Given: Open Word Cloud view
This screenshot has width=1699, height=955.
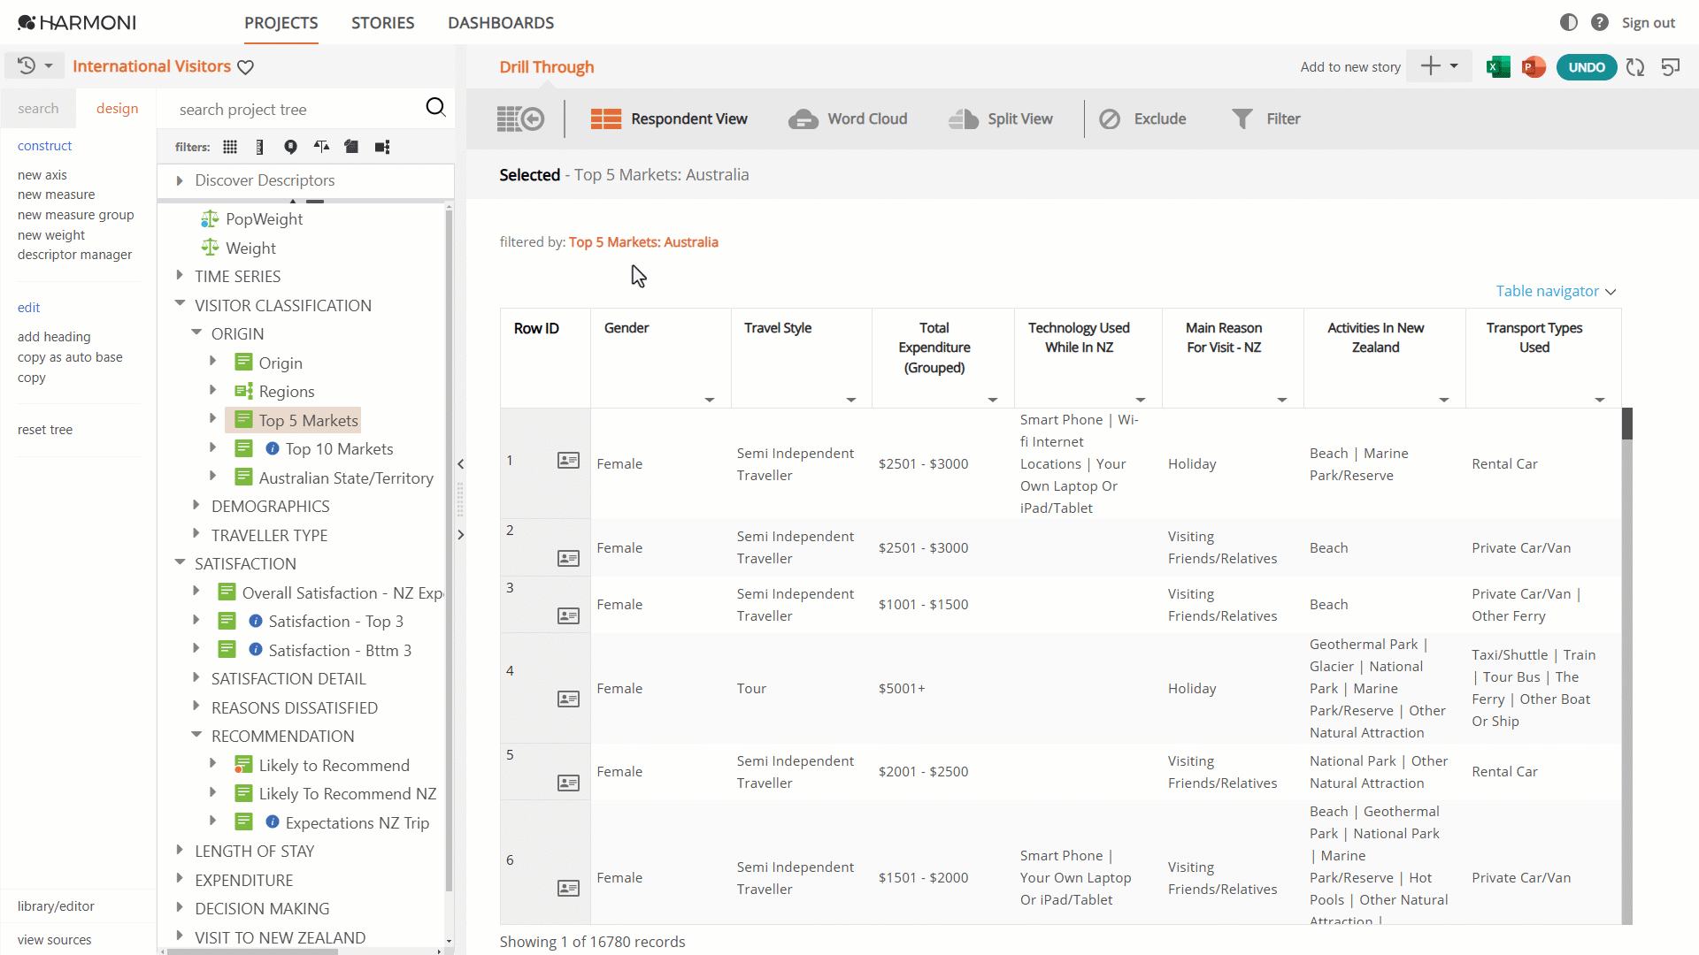Looking at the screenshot, I should (x=848, y=118).
